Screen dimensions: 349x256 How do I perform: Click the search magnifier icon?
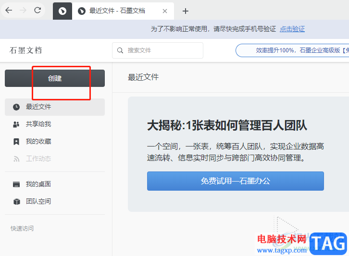click(x=120, y=50)
